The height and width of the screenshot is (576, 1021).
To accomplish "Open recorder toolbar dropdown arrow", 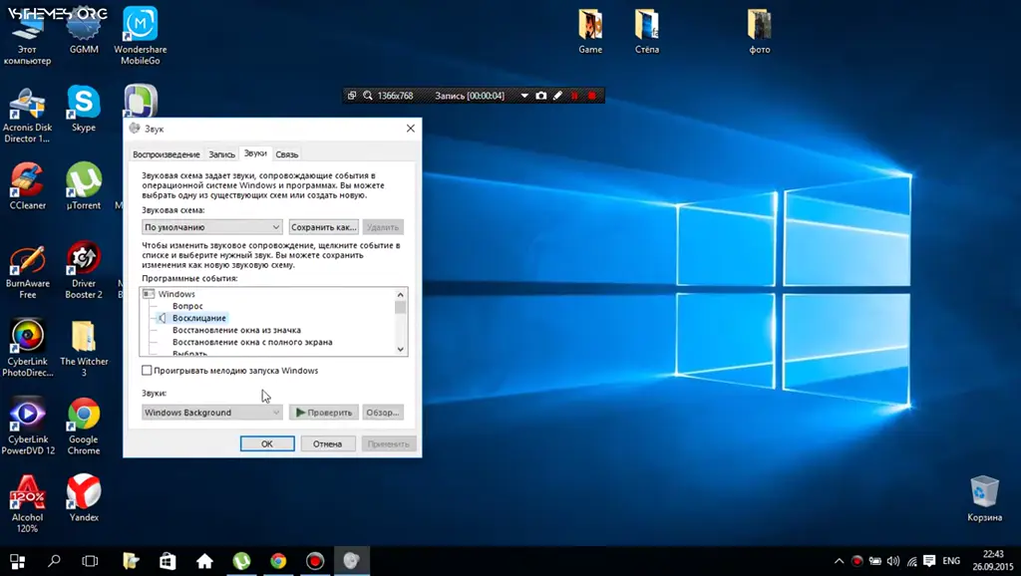I will (x=524, y=96).
